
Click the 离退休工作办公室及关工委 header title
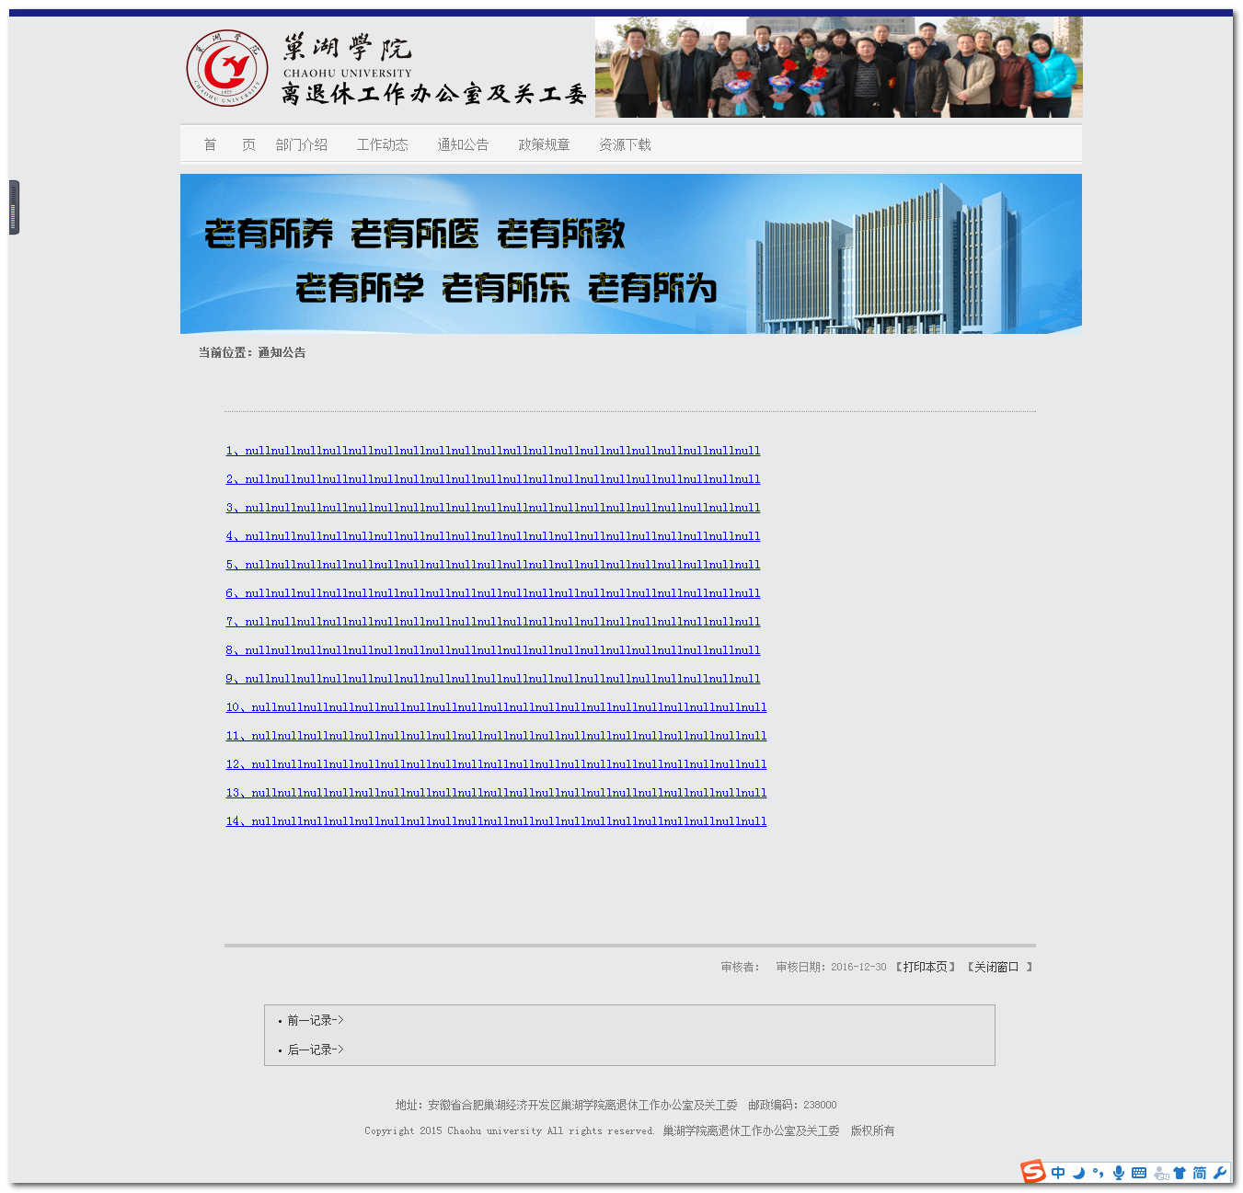pyautogui.click(x=434, y=94)
